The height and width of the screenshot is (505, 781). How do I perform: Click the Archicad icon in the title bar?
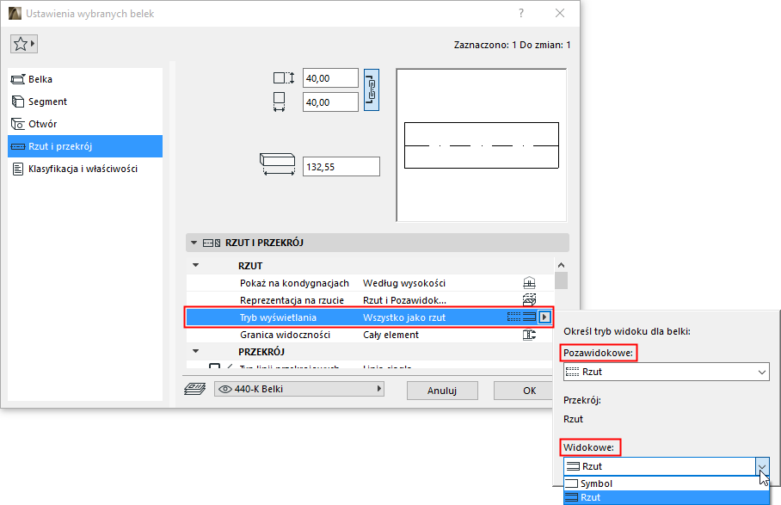tap(15, 14)
